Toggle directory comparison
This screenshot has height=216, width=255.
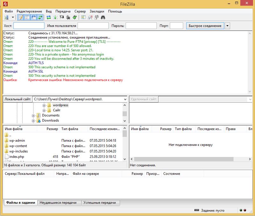coord(90,17)
